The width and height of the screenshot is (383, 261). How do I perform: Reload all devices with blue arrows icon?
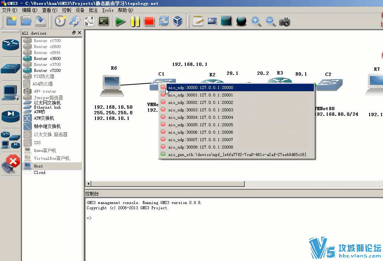pos(164,21)
